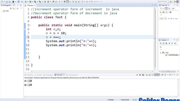This screenshot has height=101, width=180.
Task: Click the External Tools run icon
Action: [40, 2]
